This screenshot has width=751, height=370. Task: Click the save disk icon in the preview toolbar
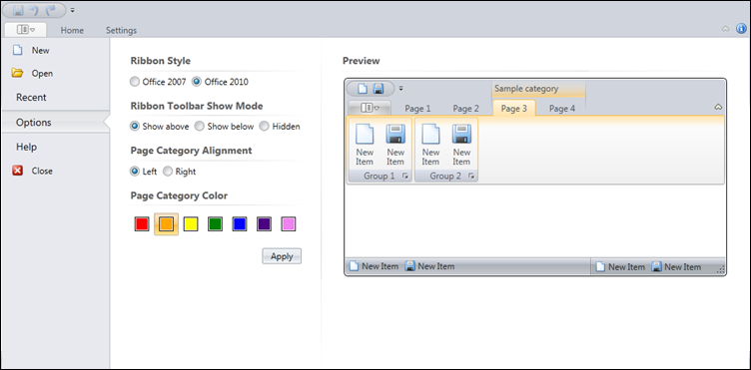pos(378,89)
